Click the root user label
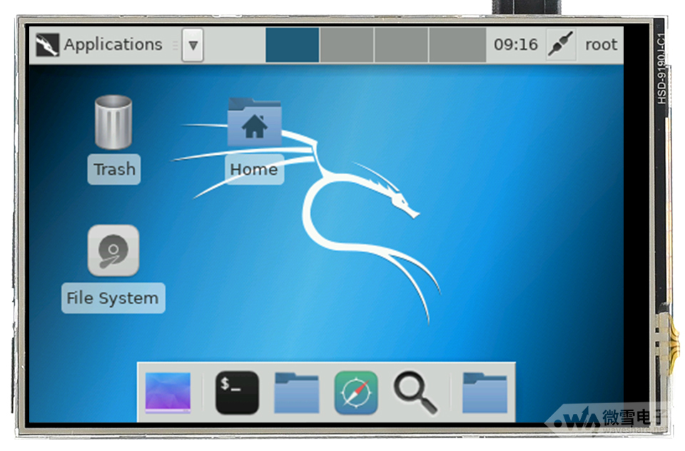This screenshot has height=451, width=685. tap(601, 45)
